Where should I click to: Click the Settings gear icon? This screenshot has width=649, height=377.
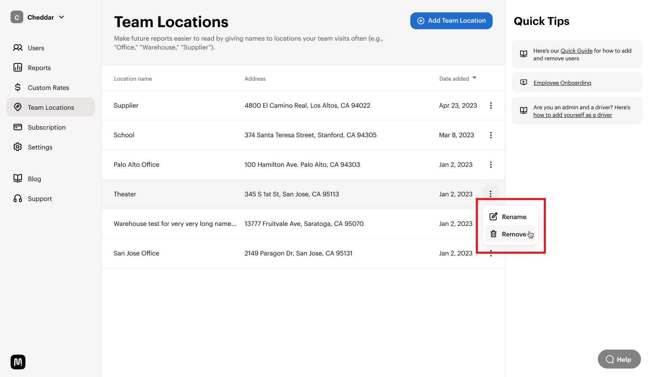tap(18, 147)
